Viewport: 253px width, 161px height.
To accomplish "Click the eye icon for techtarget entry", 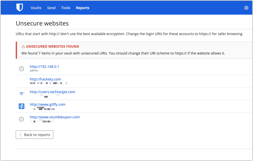I will tap(22, 94).
